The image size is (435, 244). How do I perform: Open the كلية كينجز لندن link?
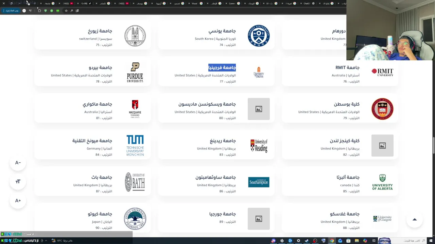click(x=345, y=141)
